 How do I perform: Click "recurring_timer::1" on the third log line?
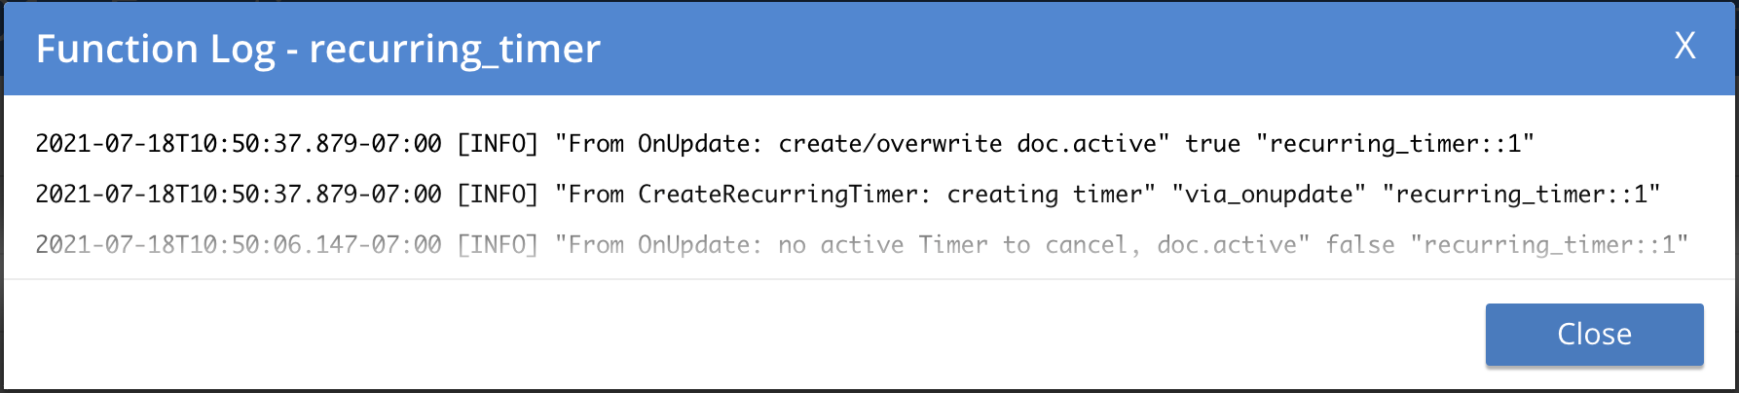1549,245
